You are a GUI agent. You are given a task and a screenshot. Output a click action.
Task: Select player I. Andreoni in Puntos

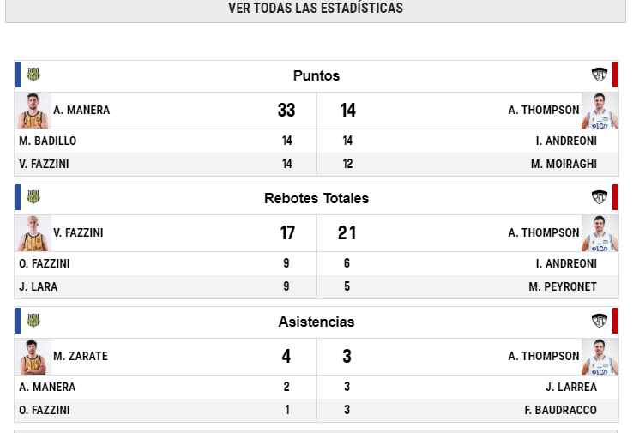tap(566, 141)
